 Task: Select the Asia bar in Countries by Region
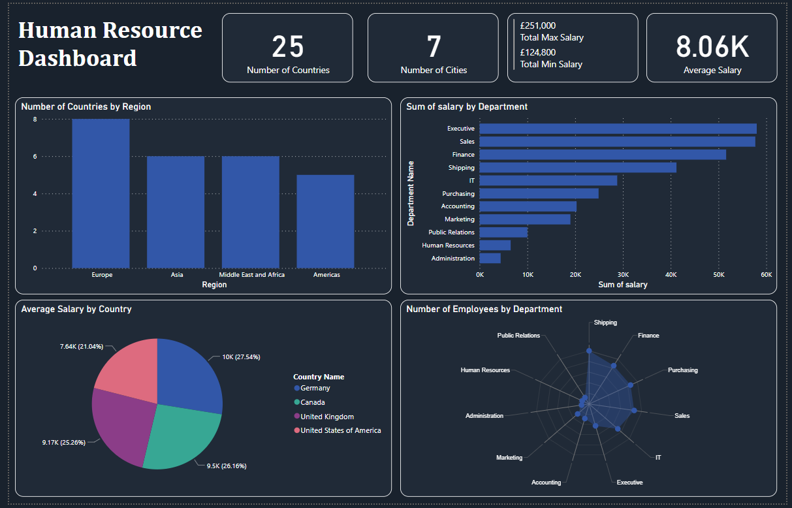176,212
